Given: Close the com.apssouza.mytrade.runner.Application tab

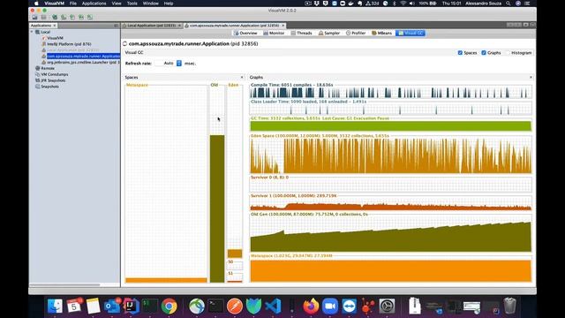Looking at the screenshot, I should coord(283,26).
